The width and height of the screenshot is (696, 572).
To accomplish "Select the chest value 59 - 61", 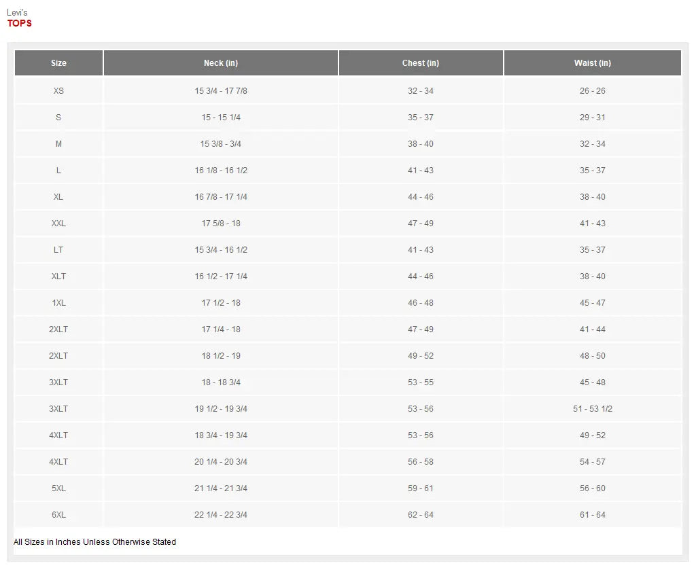I will pyautogui.click(x=421, y=488).
